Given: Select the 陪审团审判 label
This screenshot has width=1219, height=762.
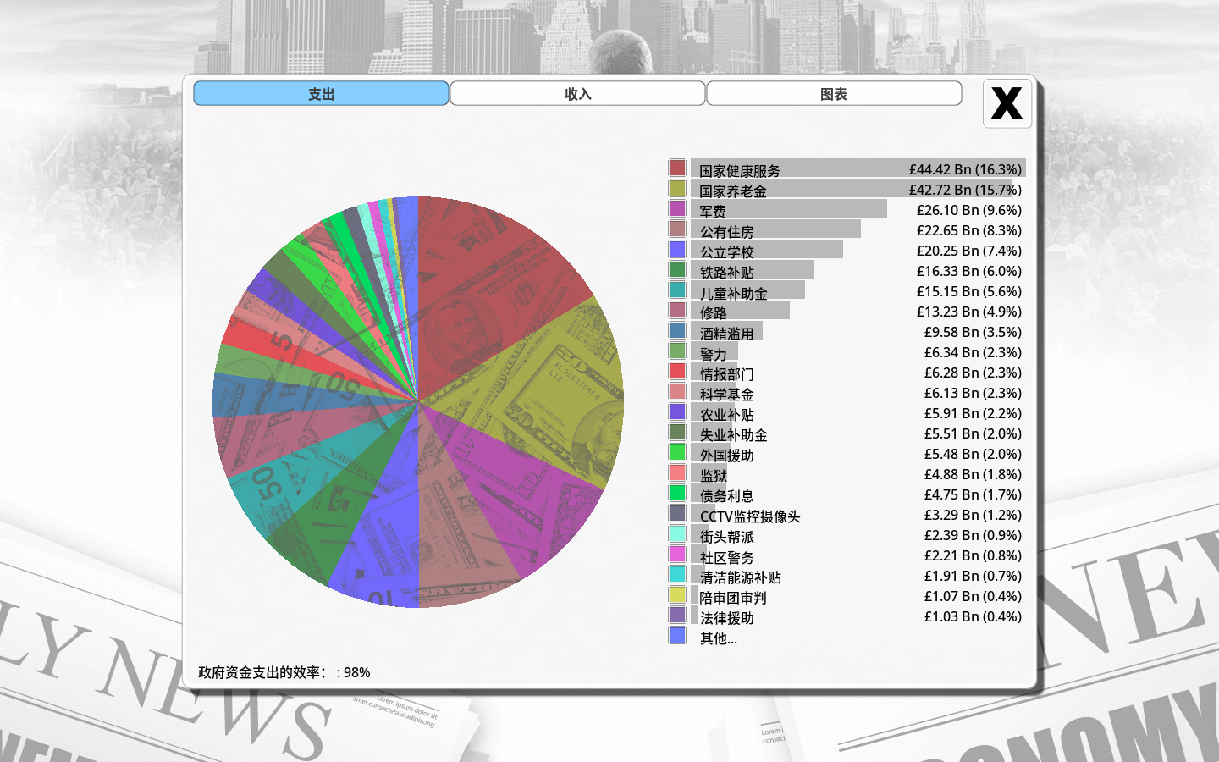Looking at the screenshot, I should pos(733,598).
